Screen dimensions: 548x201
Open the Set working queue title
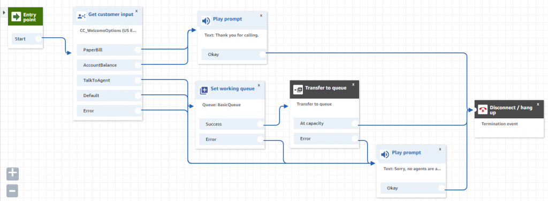coord(232,89)
